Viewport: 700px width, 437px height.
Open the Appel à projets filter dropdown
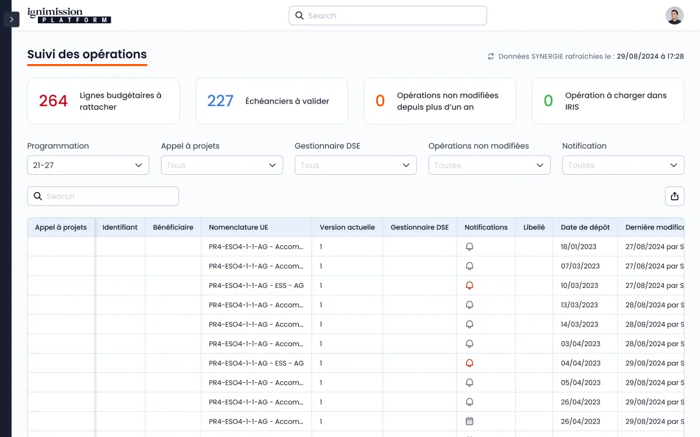coord(222,165)
